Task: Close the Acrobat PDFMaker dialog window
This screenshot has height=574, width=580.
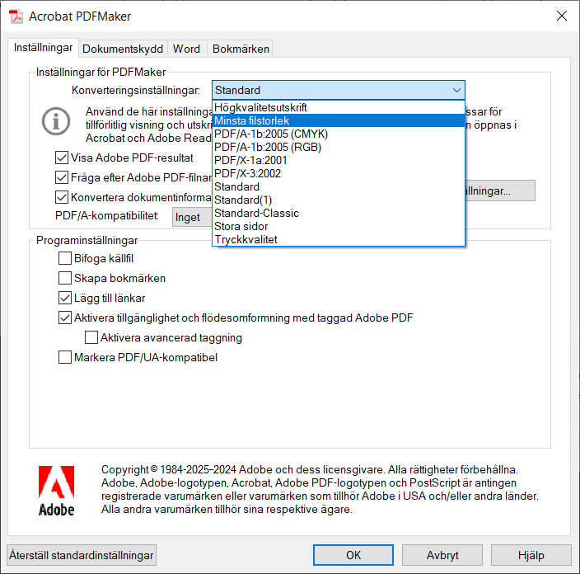Action: click(x=561, y=16)
